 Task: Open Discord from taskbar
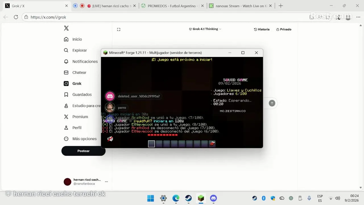pos(213,198)
